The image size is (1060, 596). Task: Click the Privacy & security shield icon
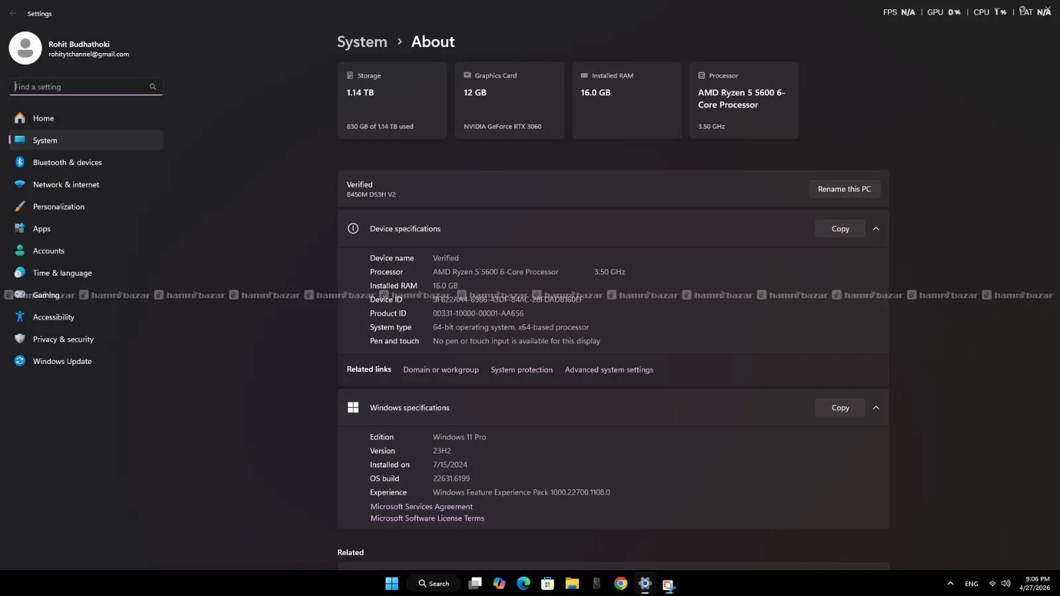[20, 339]
